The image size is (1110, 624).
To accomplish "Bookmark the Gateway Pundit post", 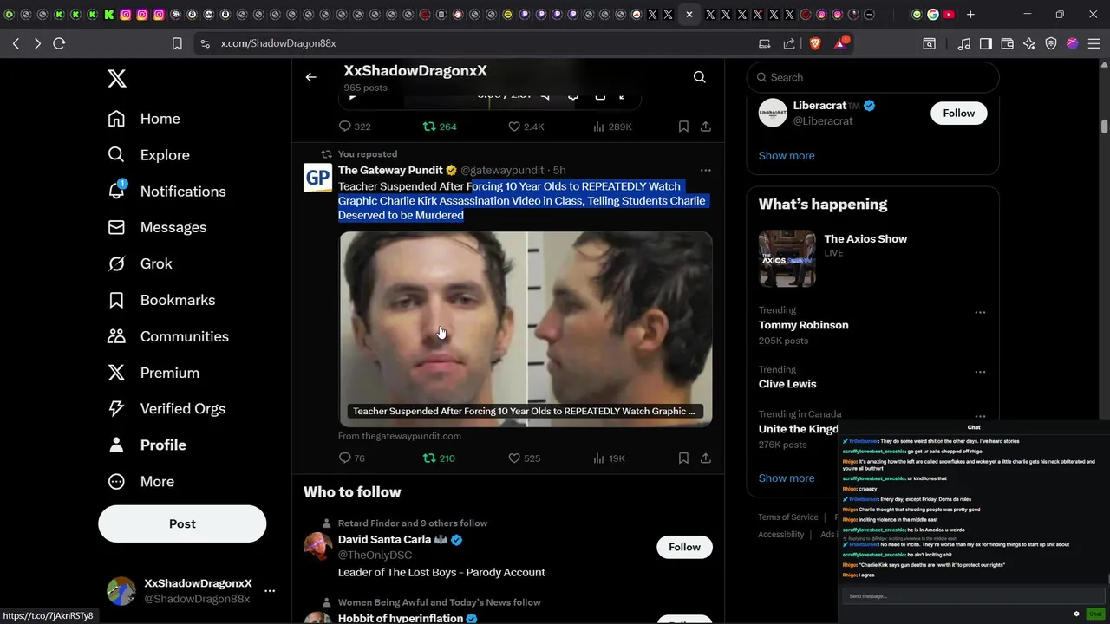I will [x=683, y=458].
